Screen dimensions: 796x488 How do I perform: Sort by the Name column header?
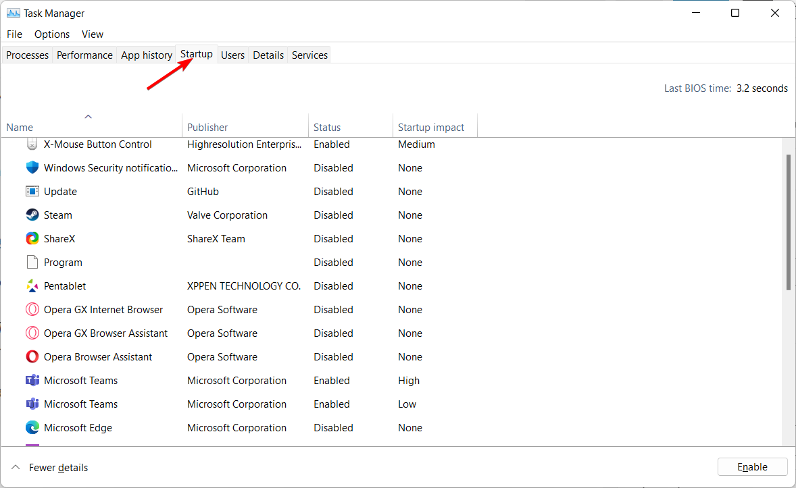tap(91, 127)
